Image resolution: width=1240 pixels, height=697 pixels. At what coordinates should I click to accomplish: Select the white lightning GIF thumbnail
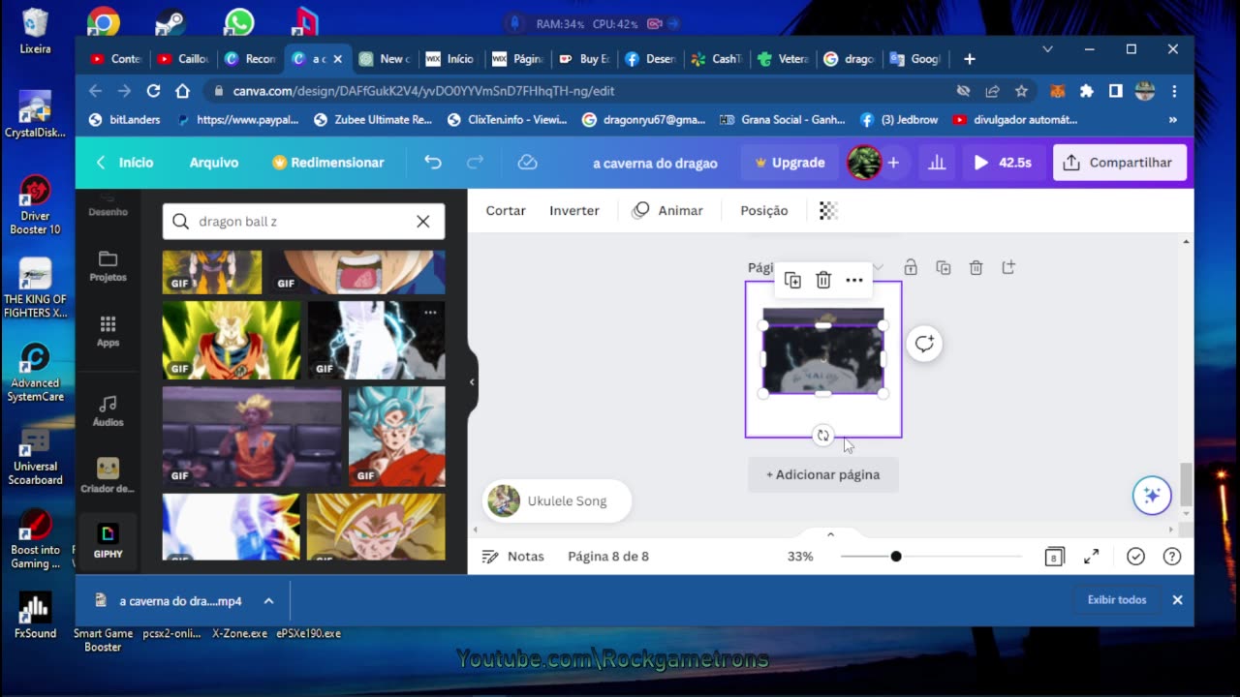click(376, 340)
